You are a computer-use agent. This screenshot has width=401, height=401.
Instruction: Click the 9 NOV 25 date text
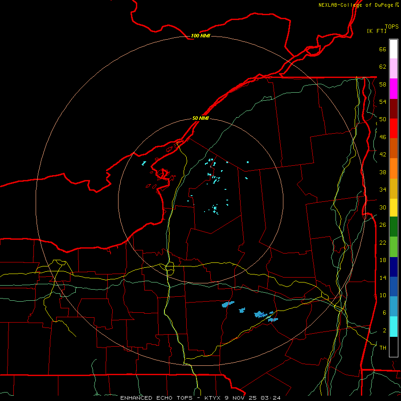241,398
